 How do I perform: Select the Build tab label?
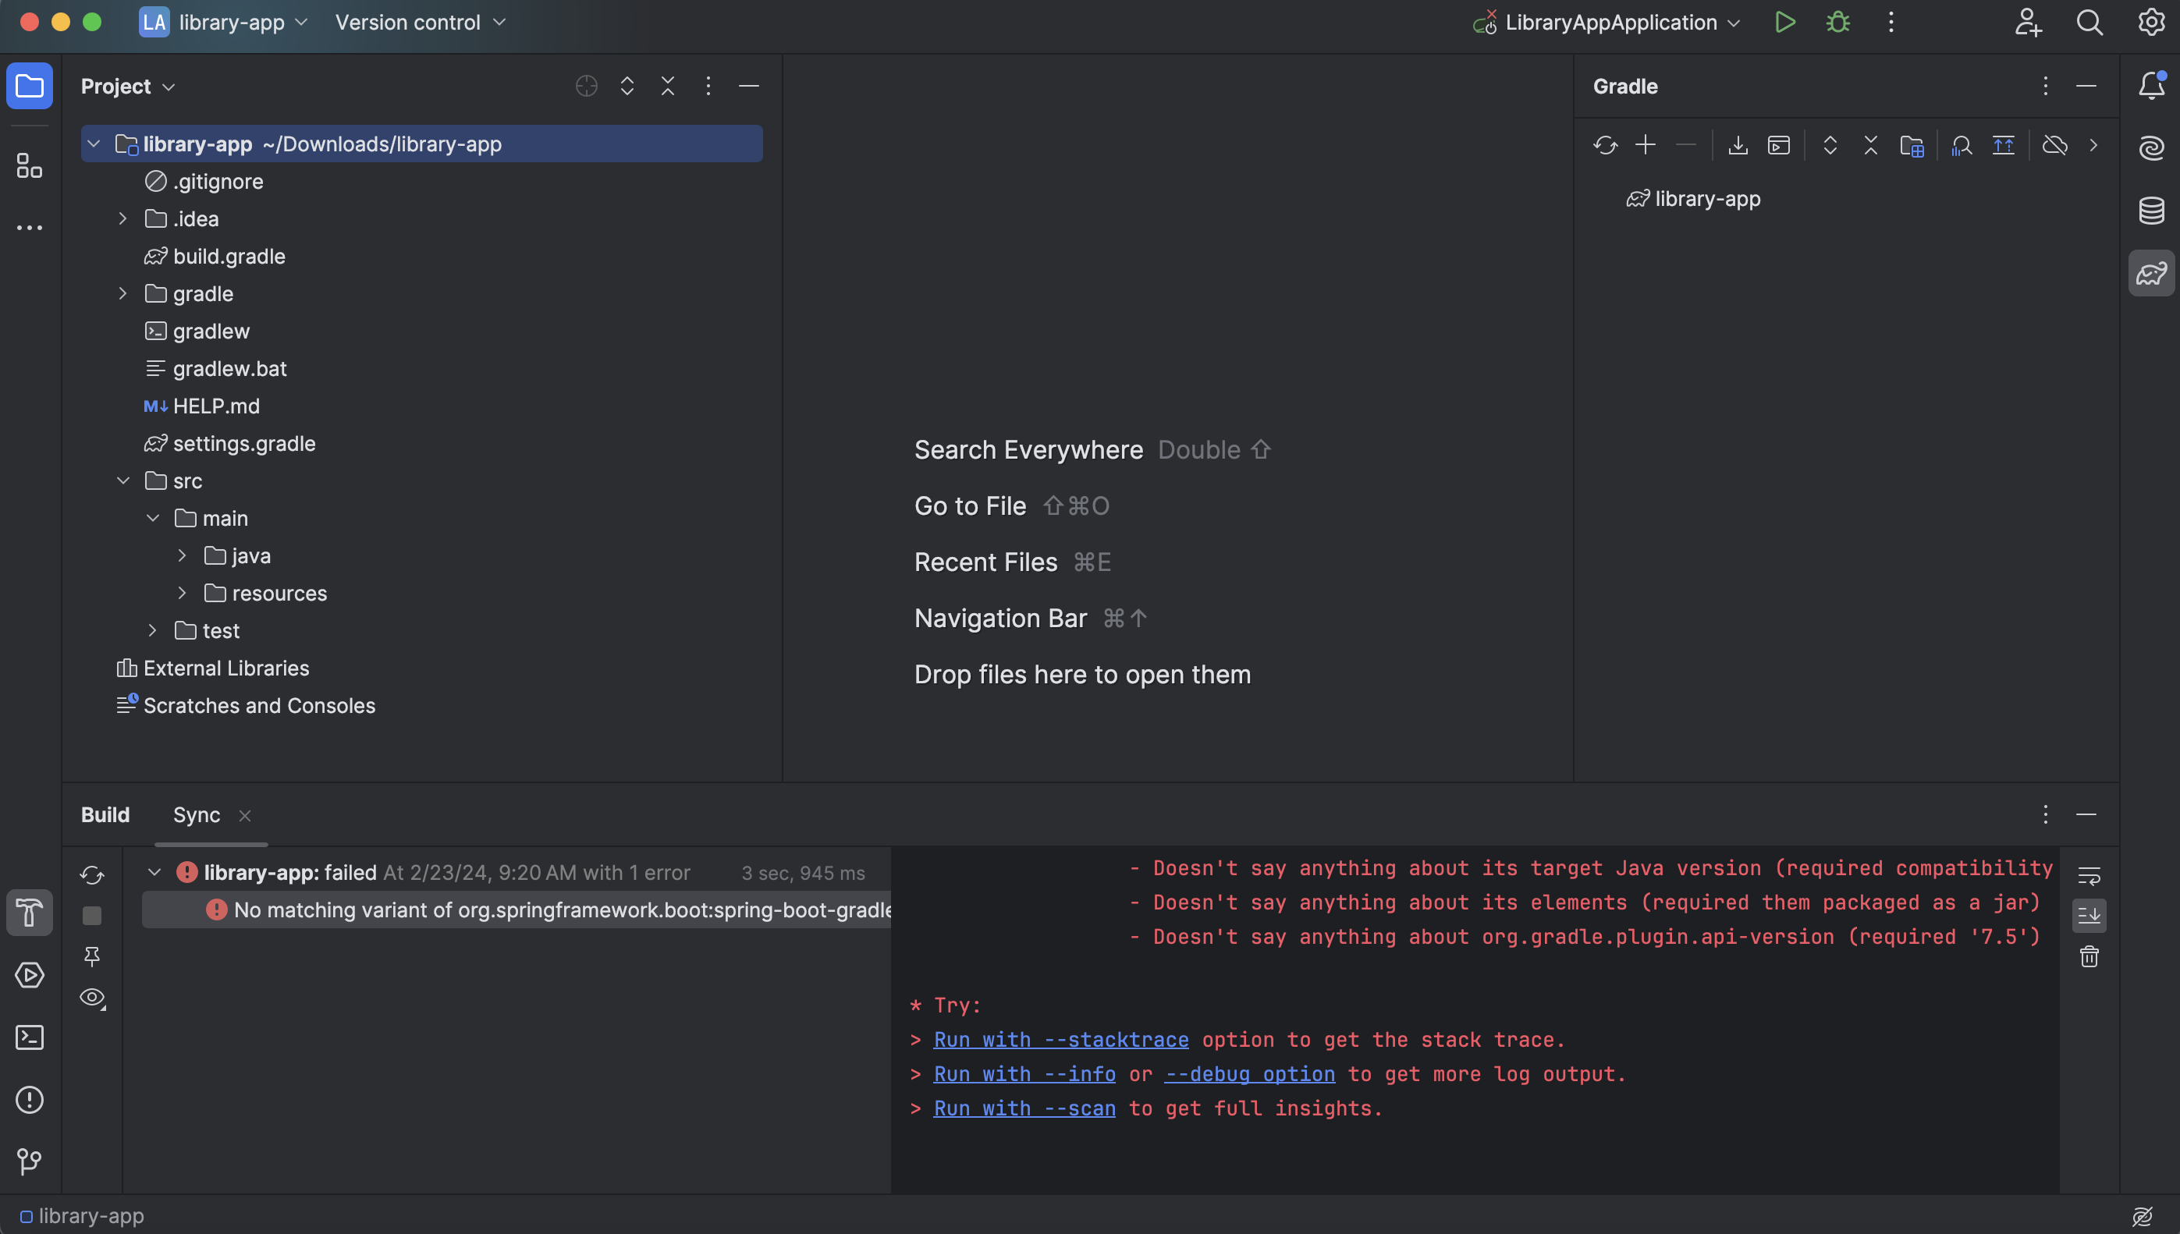click(x=105, y=814)
